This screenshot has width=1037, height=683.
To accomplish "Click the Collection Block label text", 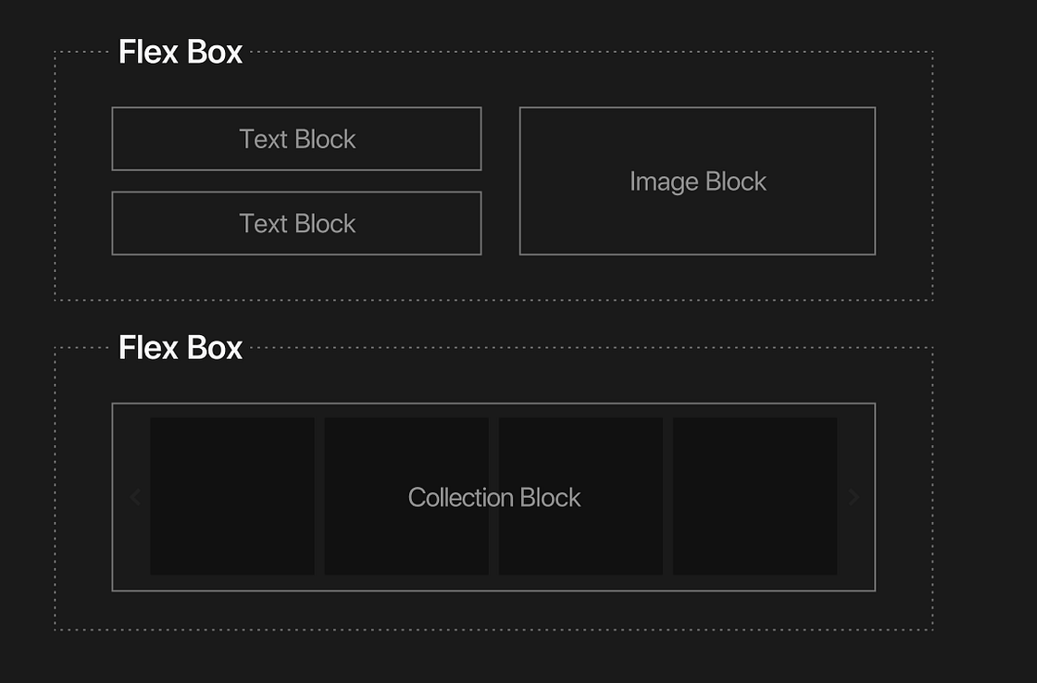I will click(494, 497).
